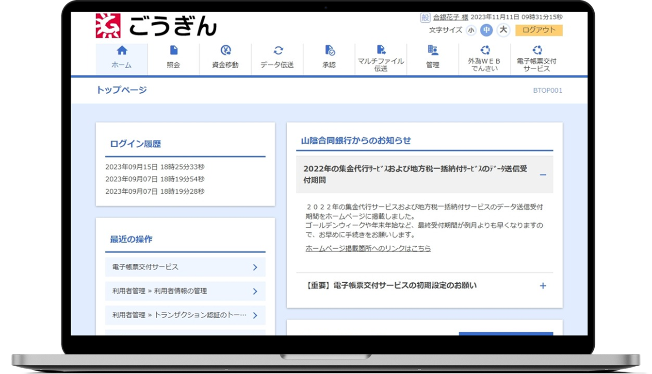Viewport: 652px width, 374px height.
Task: Open the 電子帳票交付サービス nav icon
Action: (x=537, y=50)
